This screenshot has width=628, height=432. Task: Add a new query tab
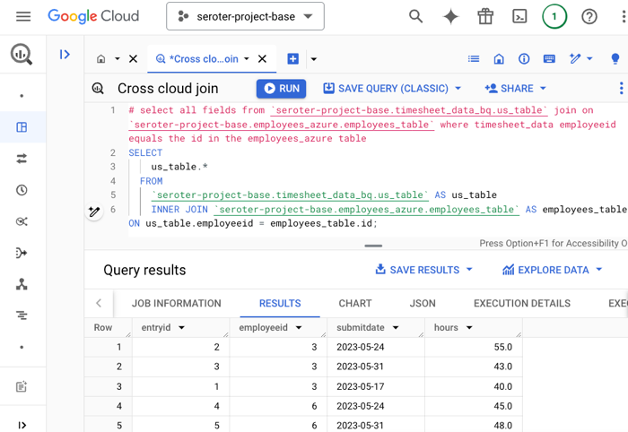click(292, 59)
